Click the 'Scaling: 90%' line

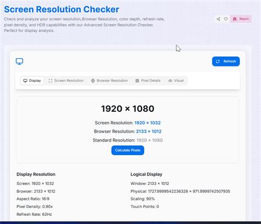click(143, 199)
